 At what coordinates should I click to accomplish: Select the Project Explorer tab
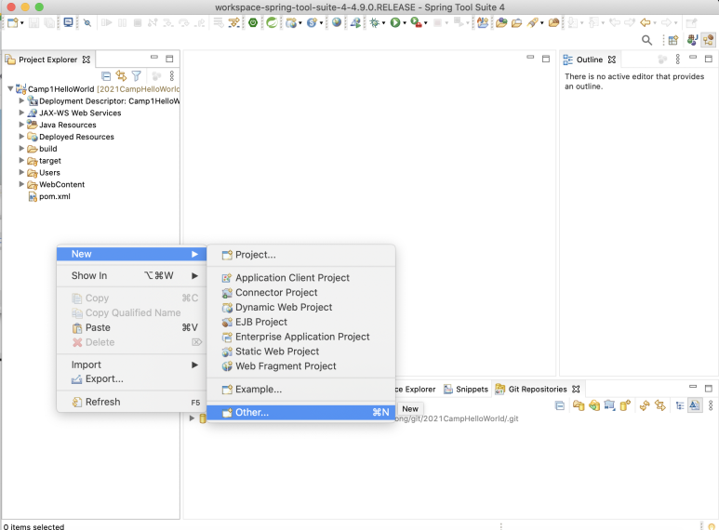47,60
